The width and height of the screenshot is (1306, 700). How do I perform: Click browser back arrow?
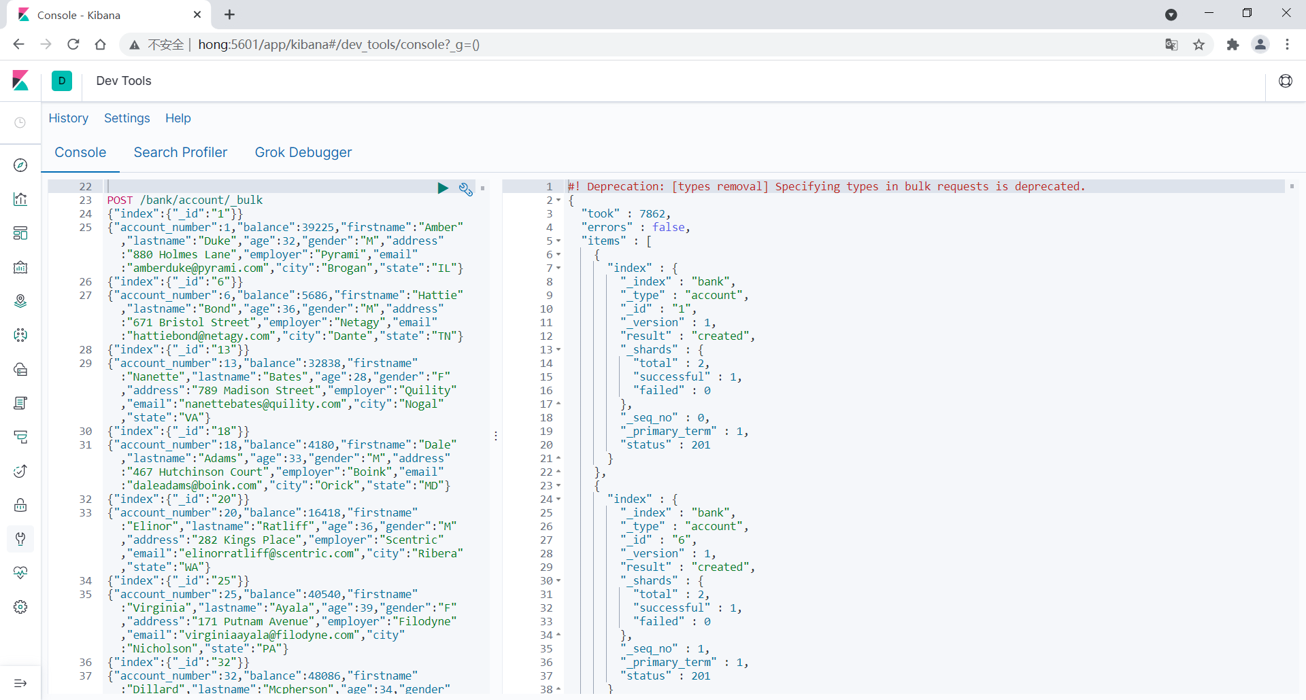19,45
